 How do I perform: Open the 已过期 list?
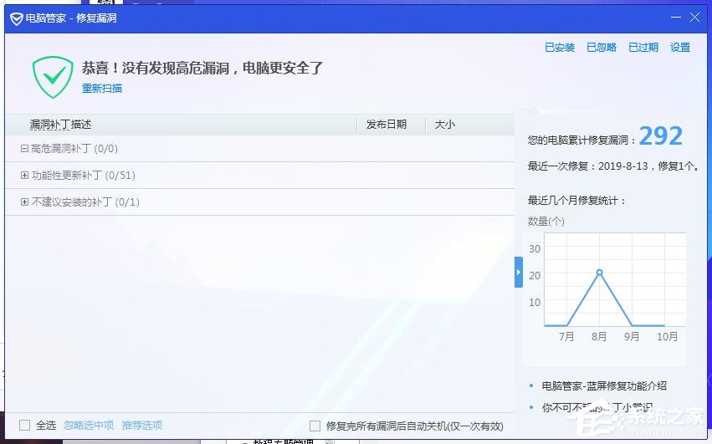coord(643,47)
